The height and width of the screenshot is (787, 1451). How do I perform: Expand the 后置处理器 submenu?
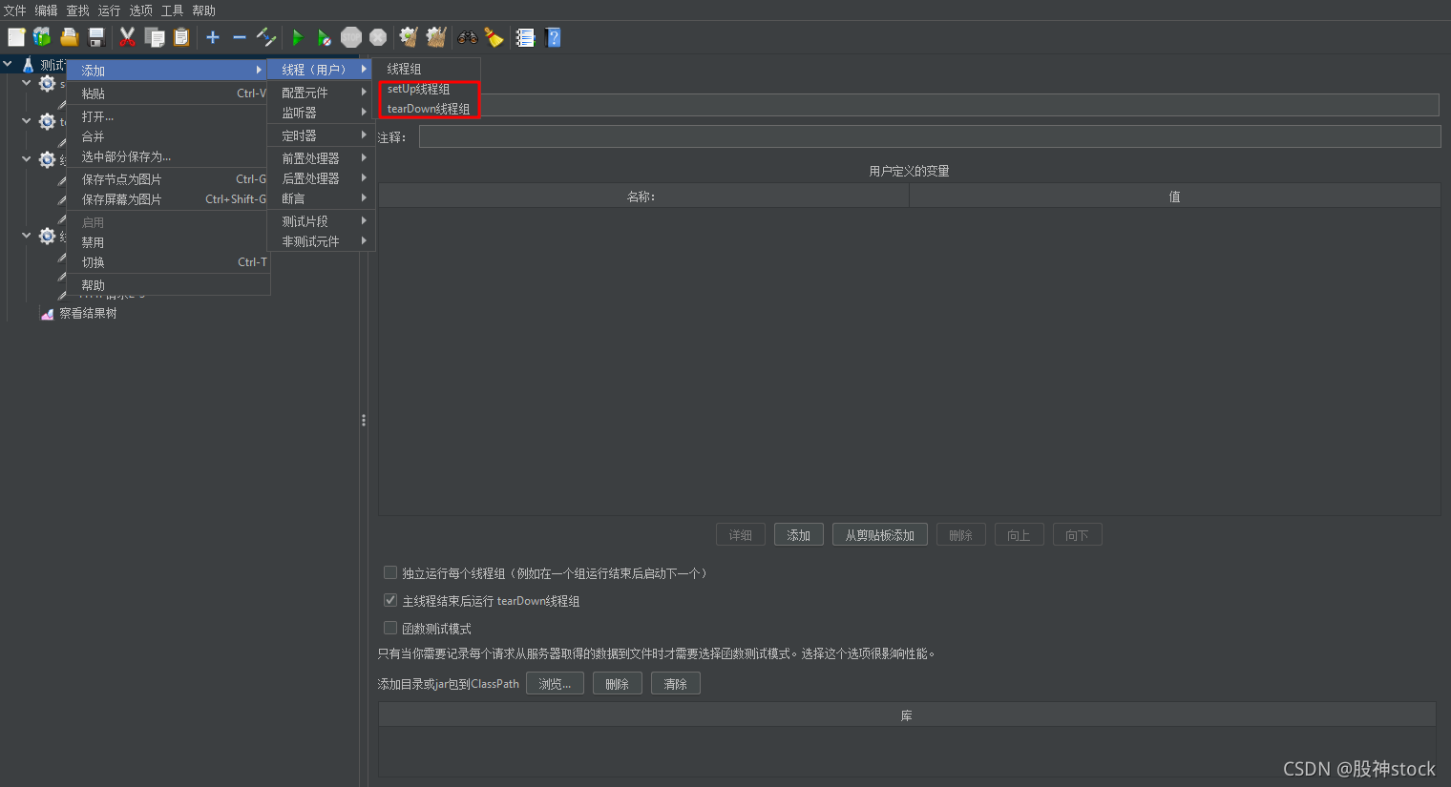pos(321,178)
